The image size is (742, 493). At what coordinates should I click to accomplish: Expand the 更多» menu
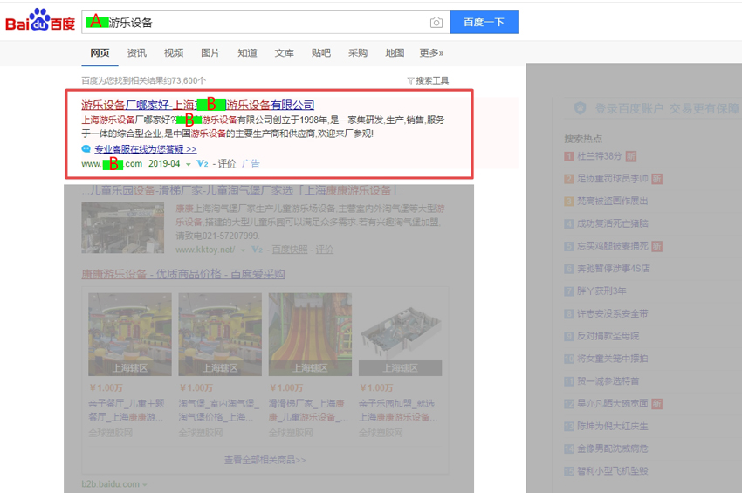[431, 53]
